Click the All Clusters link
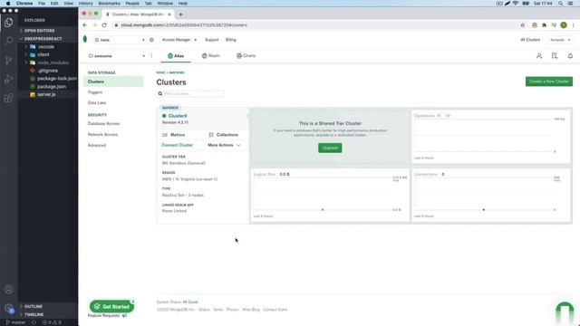The image size is (580, 326). [530, 40]
